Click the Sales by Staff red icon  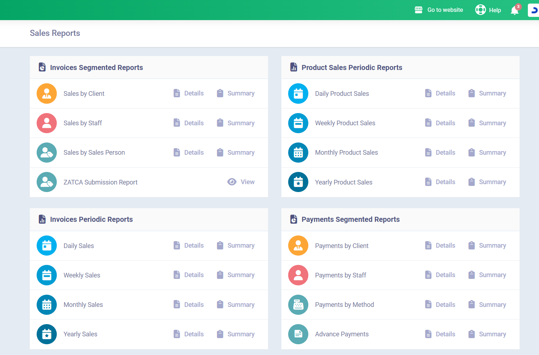pyautogui.click(x=47, y=123)
